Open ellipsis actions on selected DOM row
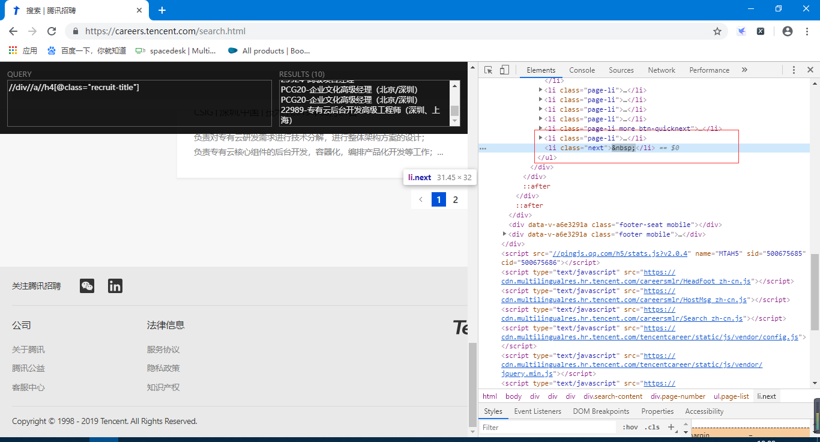 pos(483,148)
